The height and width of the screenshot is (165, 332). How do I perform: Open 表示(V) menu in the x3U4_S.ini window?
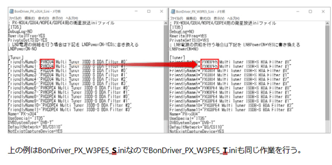(x=58, y=18)
